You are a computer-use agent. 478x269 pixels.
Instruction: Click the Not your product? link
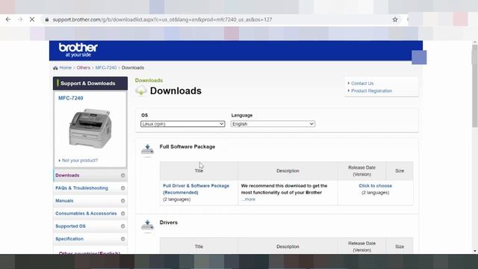(80, 161)
